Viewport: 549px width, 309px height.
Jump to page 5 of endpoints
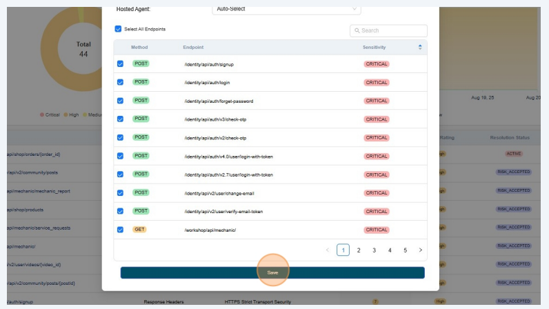point(405,250)
